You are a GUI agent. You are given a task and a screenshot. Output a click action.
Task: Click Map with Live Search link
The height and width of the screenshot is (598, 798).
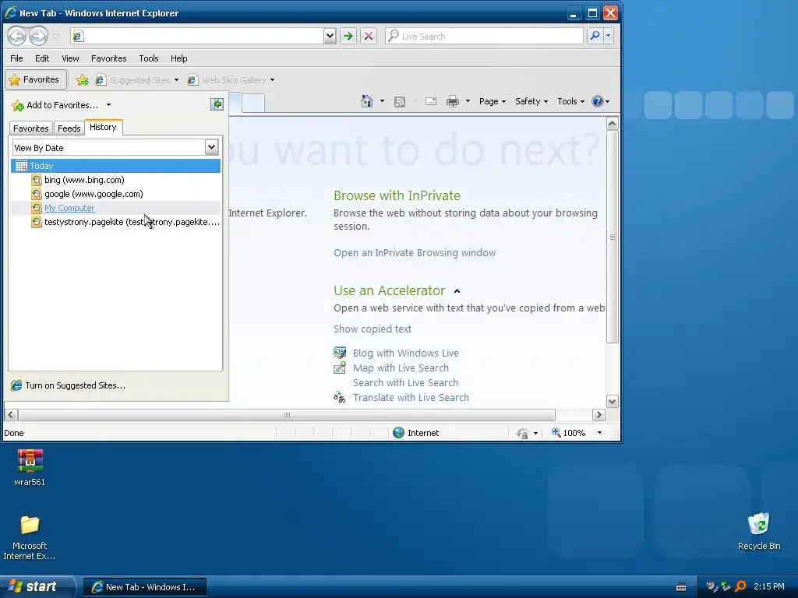401,368
